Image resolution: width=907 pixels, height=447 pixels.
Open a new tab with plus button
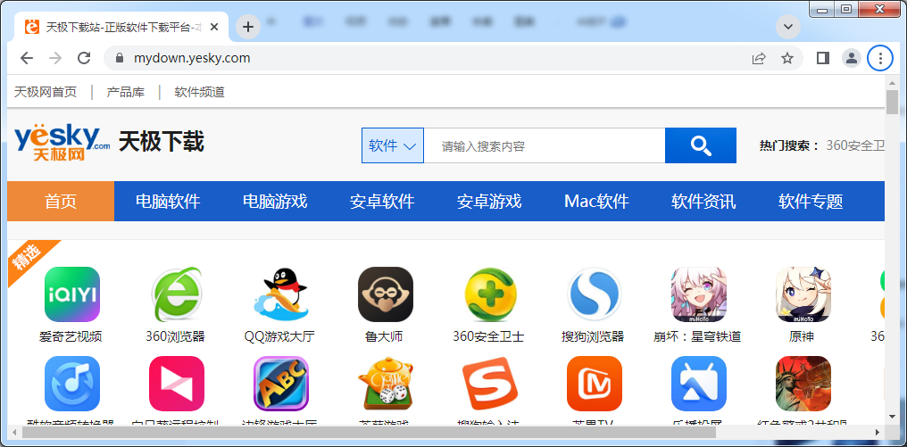248,27
